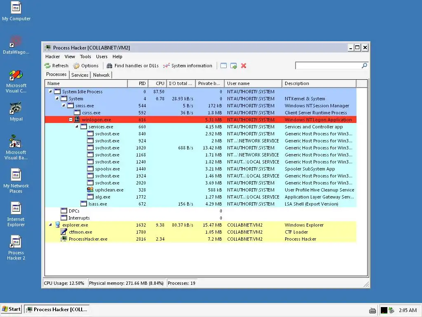Open the Tools menu
Screen dimensions: 422x317
click(85, 57)
